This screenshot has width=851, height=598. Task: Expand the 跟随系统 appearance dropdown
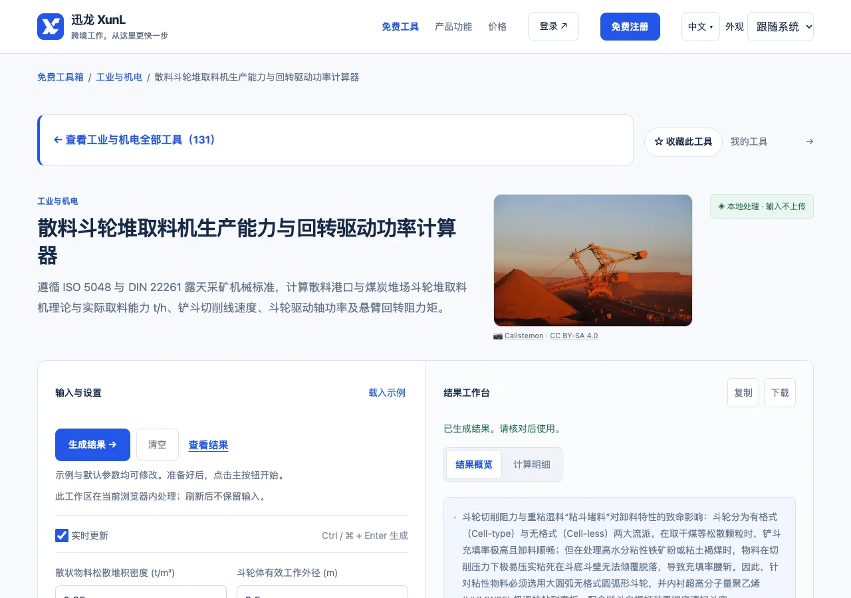pos(781,27)
